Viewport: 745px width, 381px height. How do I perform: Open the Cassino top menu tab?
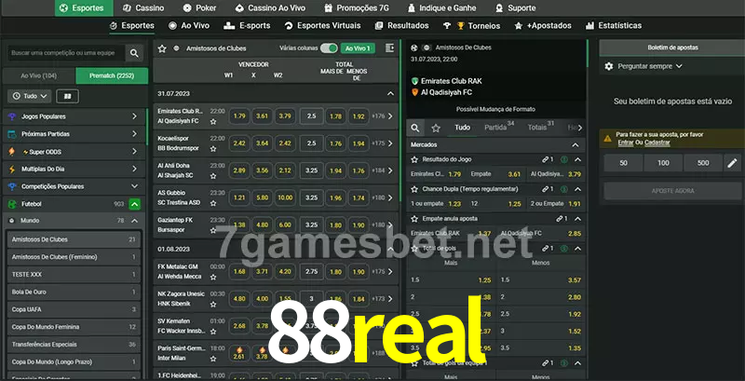pyautogui.click(x=143, y=7)
